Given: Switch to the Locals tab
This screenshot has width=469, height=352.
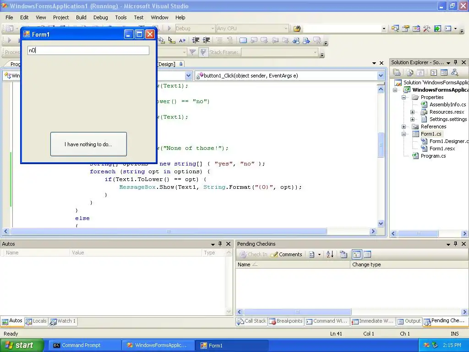Looking at the screenshot, I should [x=36, y=321].
